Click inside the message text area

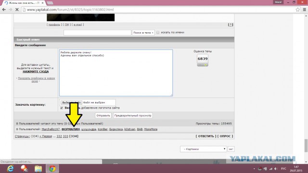116,73
